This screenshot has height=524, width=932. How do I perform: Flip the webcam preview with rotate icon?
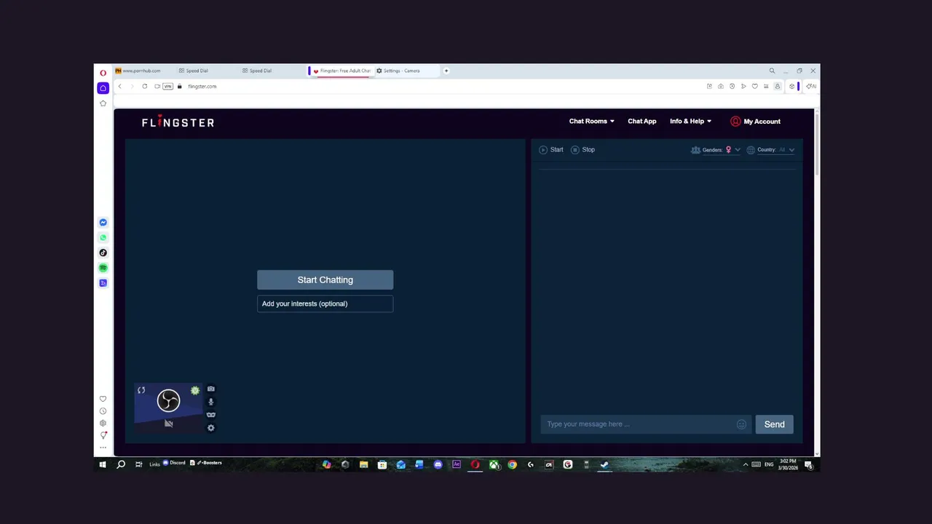tap(141, 390)
